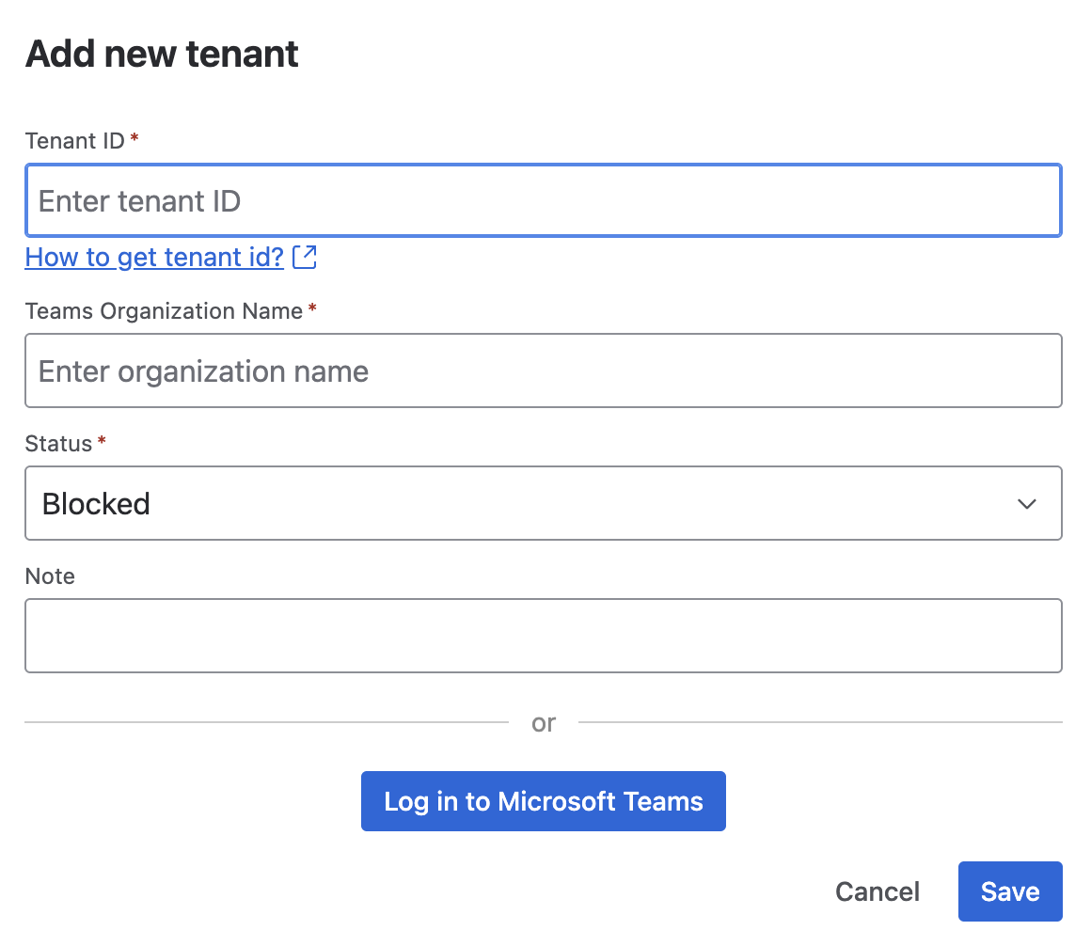This screenshot has width=1091, height=946.
Task: Click the 'Status' field label
Action: [x=58, y=444]
